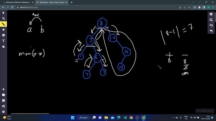Bookmark this page with star icon

point(189,7)
